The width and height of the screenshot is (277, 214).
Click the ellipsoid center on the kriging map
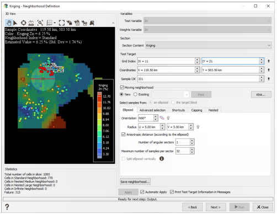43,79
